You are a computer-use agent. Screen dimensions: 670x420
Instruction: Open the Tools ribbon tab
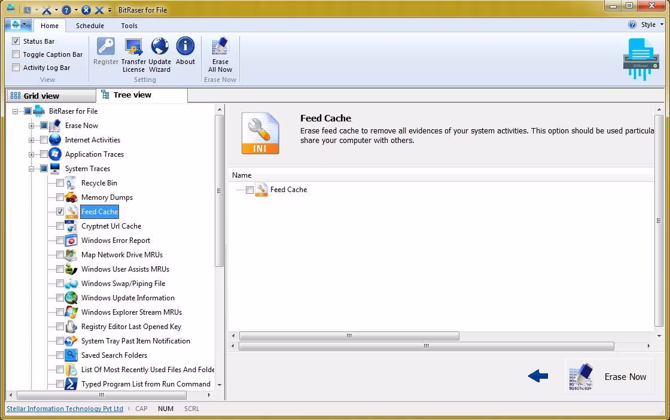point(129,26)
